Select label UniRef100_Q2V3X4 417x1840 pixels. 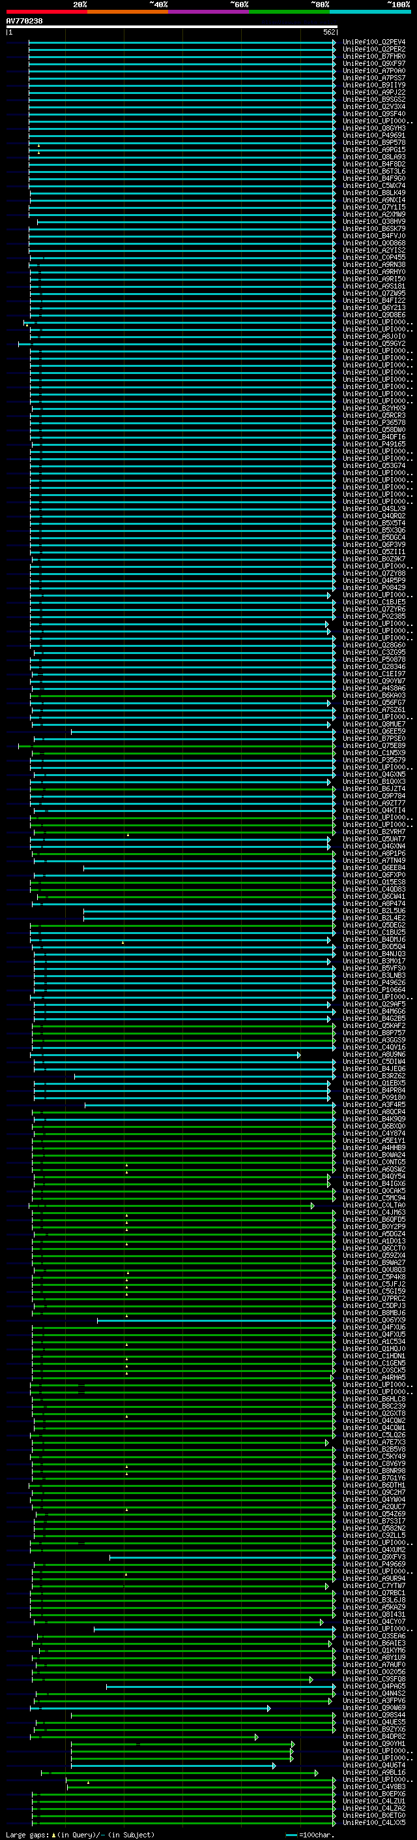[374, 106]
